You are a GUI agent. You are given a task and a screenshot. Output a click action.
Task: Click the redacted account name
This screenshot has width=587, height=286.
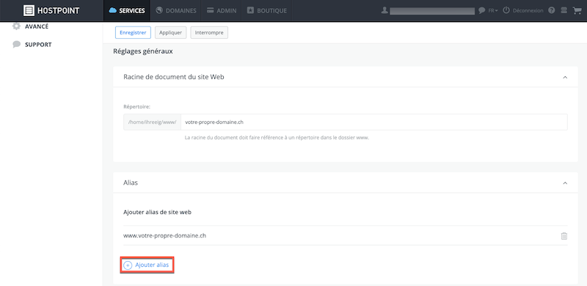432,10
